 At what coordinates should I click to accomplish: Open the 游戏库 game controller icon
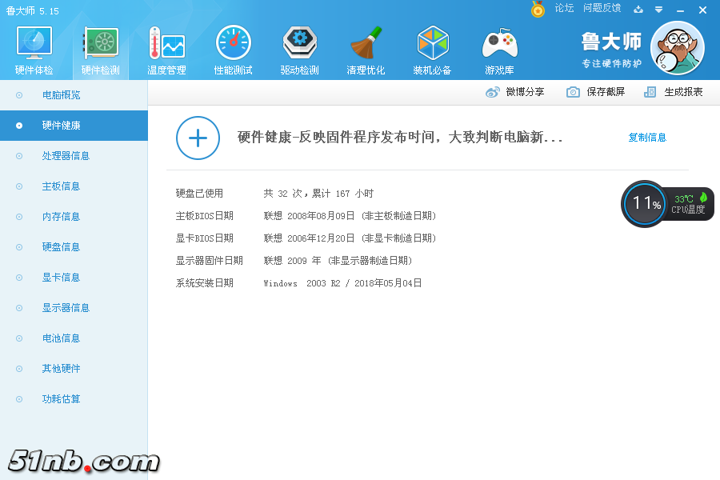(499, 44)
